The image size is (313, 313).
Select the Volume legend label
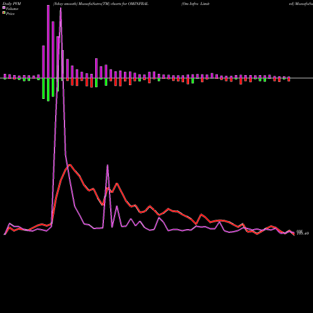click(12, 9)
